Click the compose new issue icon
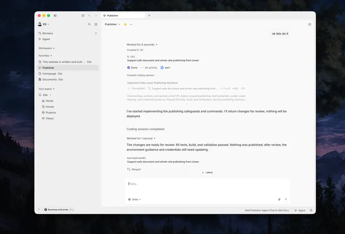This screenshot has height=234, width=345. click(96, 24)
